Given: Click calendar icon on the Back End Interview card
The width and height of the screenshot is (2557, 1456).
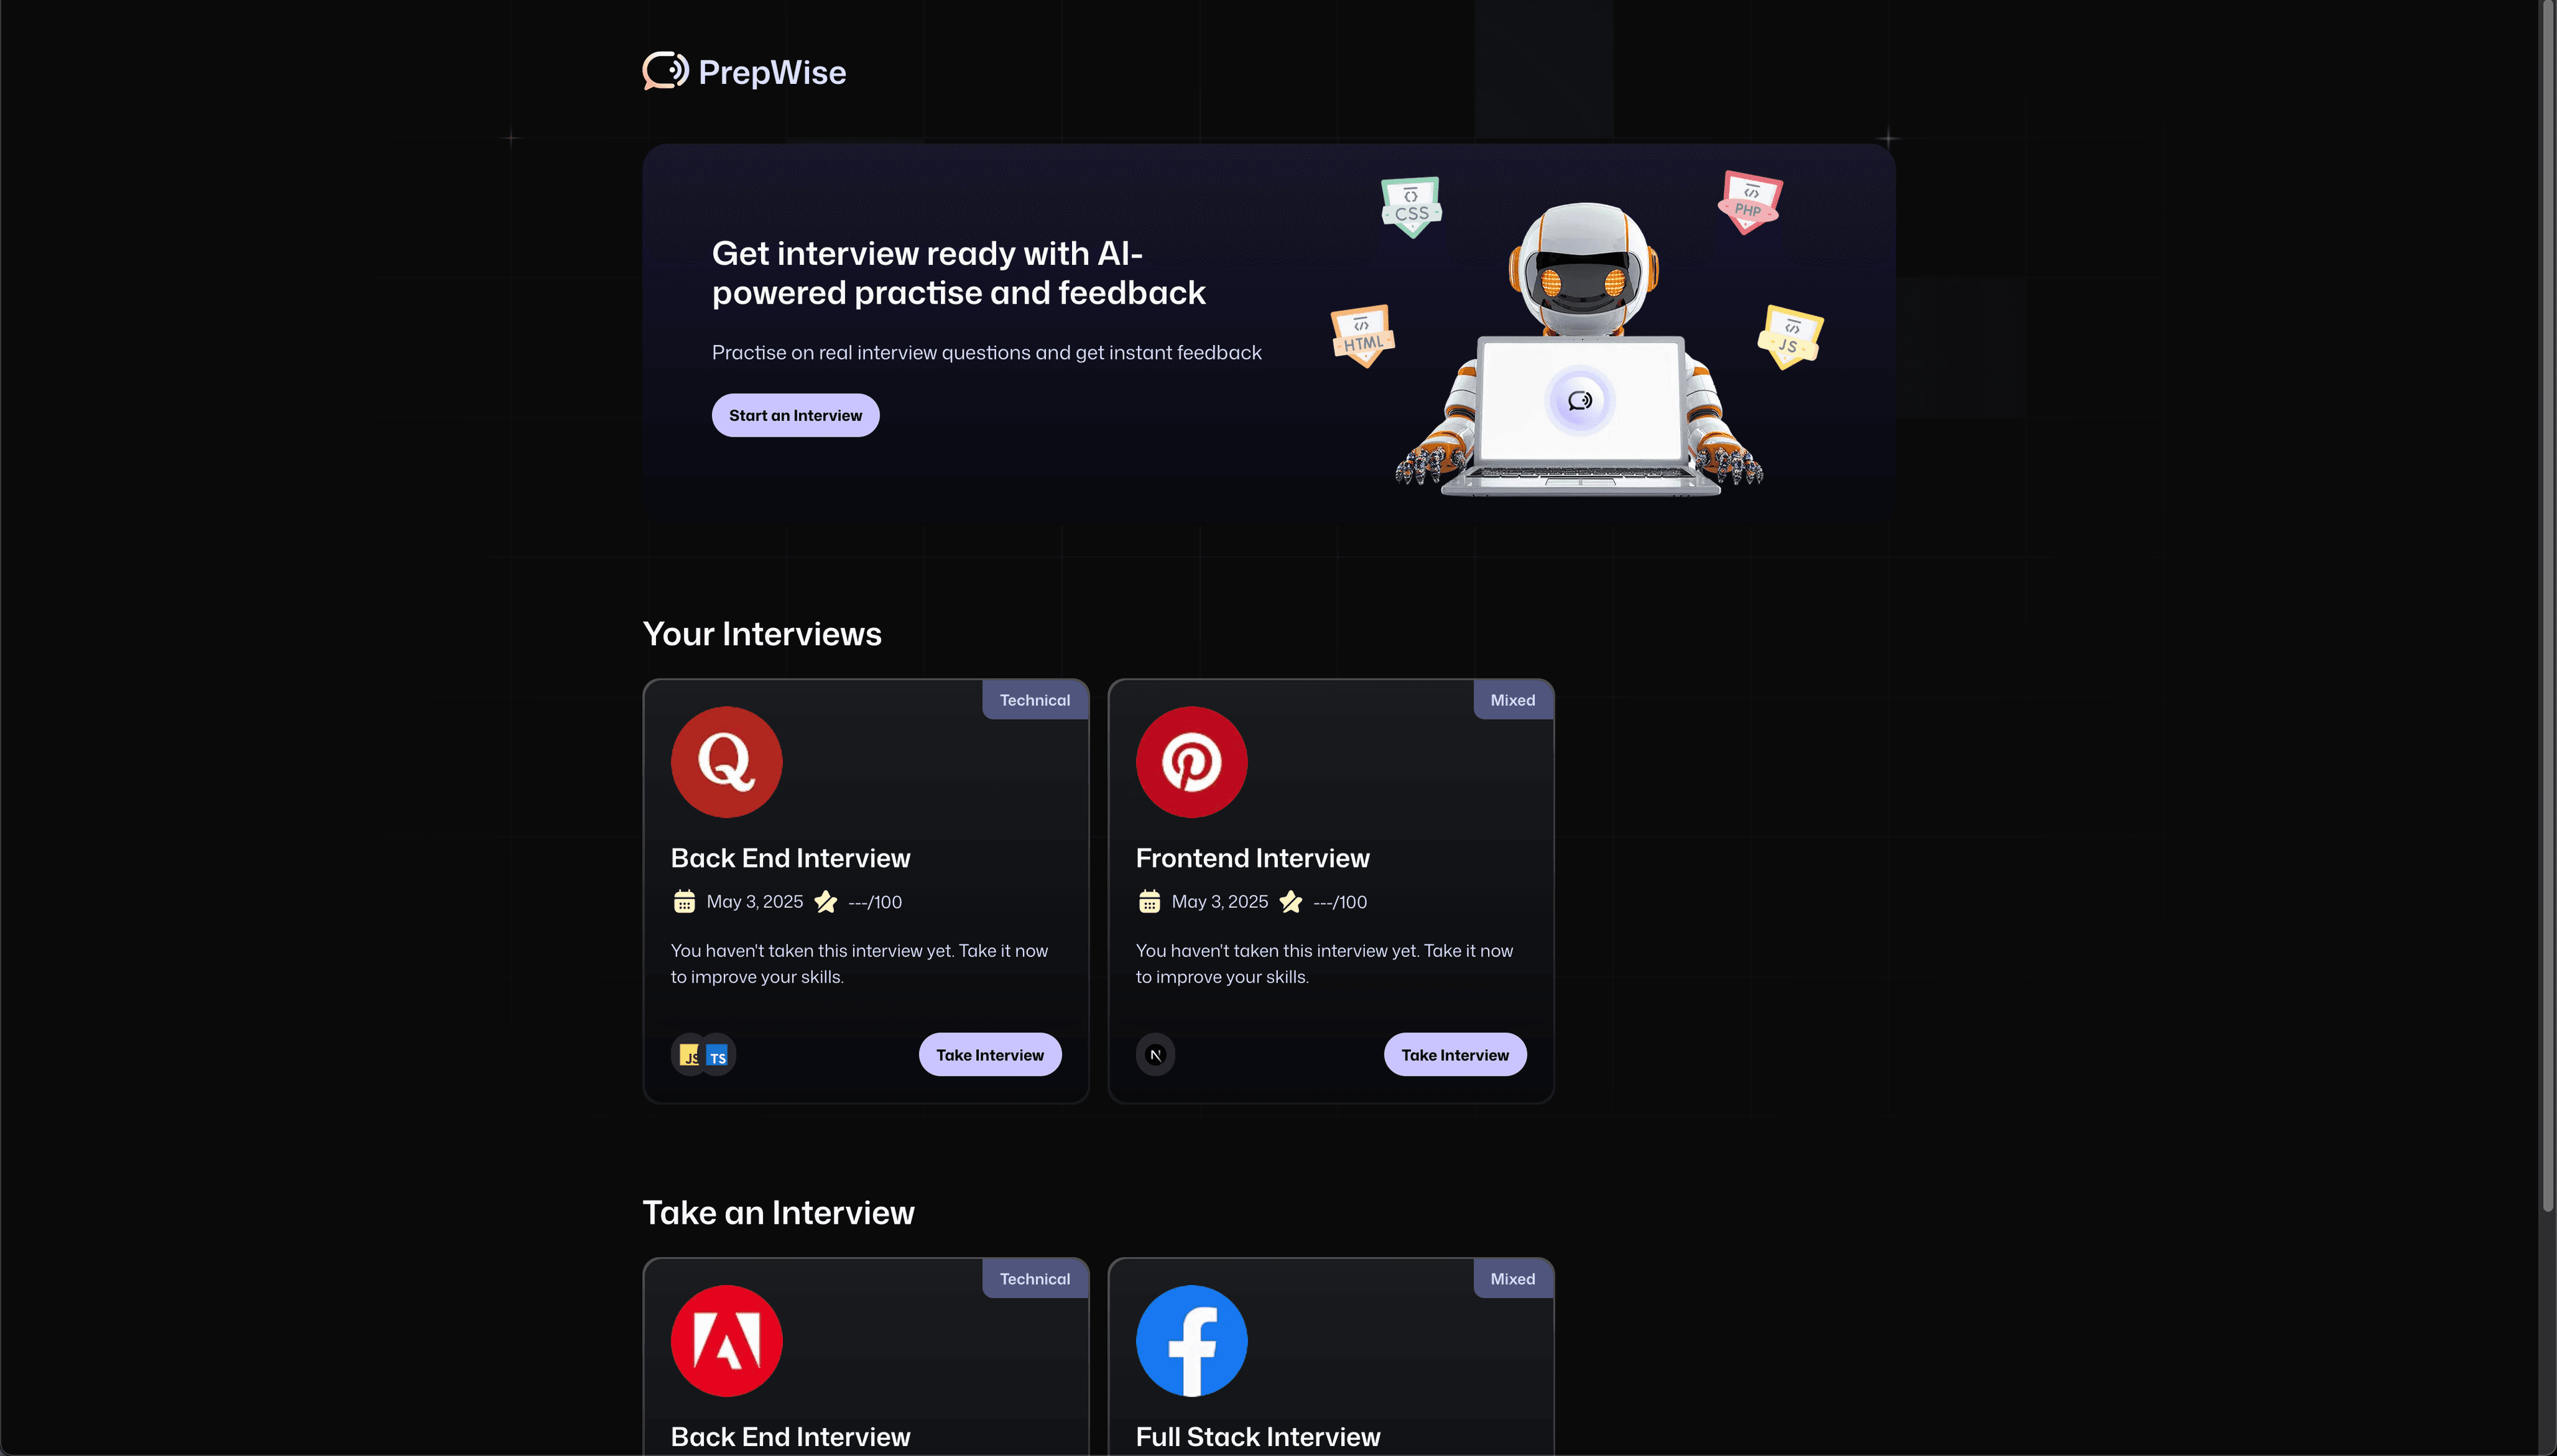Looking at the screenshot, I should coord(684,902).
